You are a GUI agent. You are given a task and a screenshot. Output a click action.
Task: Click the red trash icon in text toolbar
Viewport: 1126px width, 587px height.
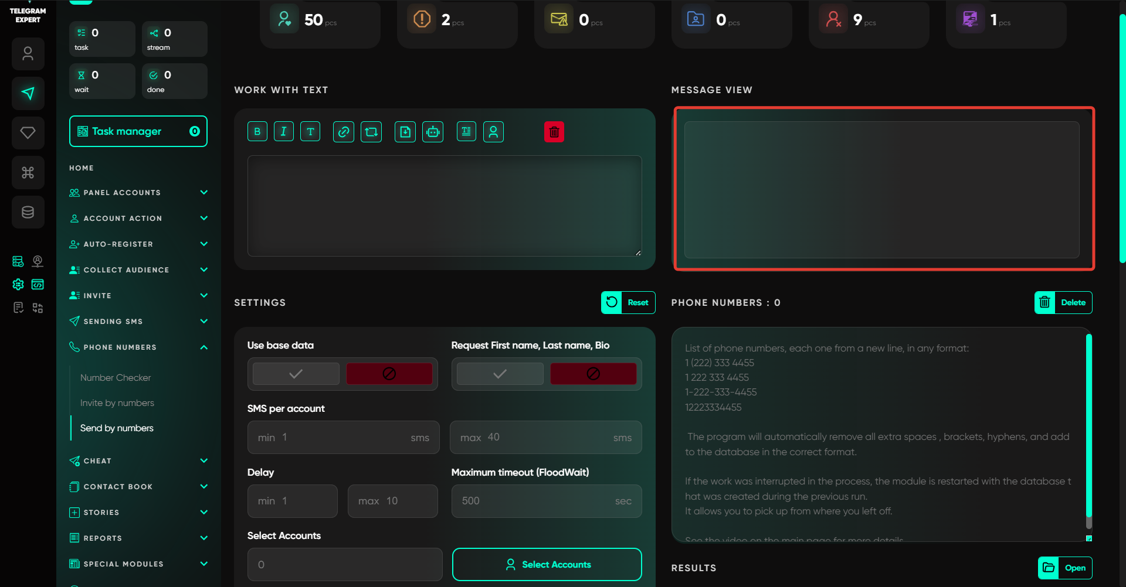[554, 132]
